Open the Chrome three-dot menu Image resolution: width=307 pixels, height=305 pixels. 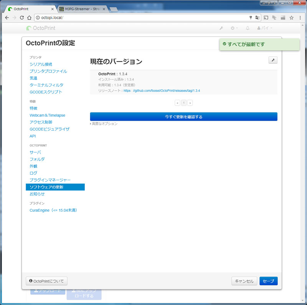(300, 18)
